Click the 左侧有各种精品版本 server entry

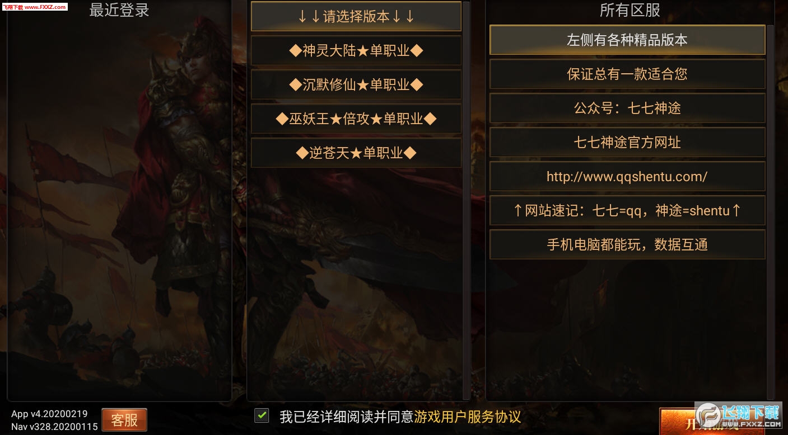point(627,40)
